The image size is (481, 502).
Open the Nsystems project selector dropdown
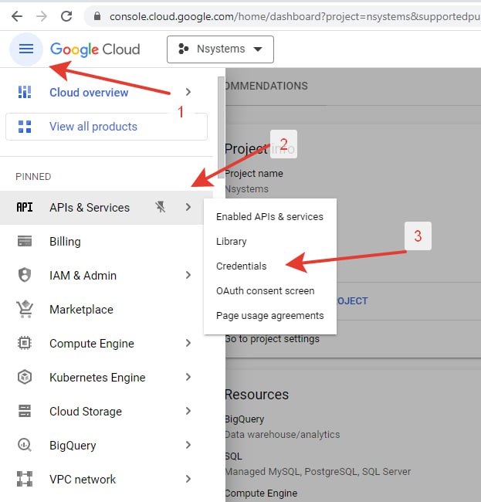tap(220, 49)
